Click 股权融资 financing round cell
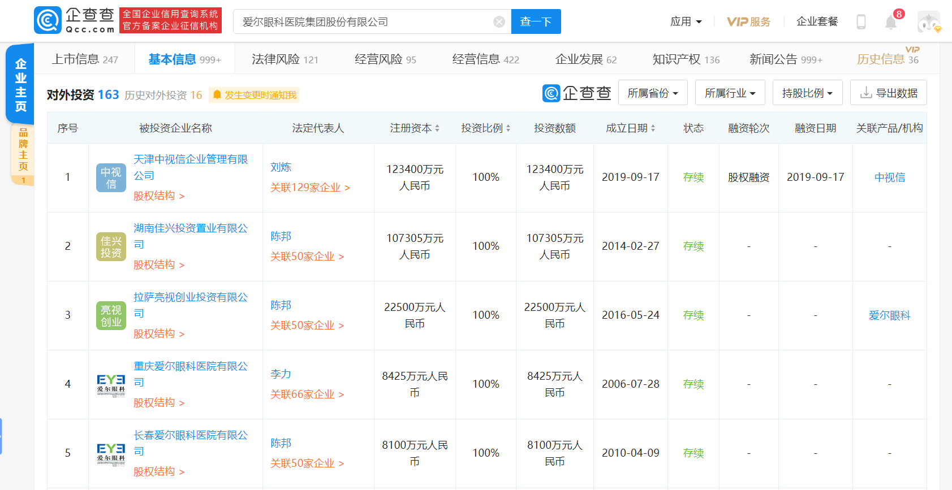Viewport: 952px width, 490px height. click(749, 177)
